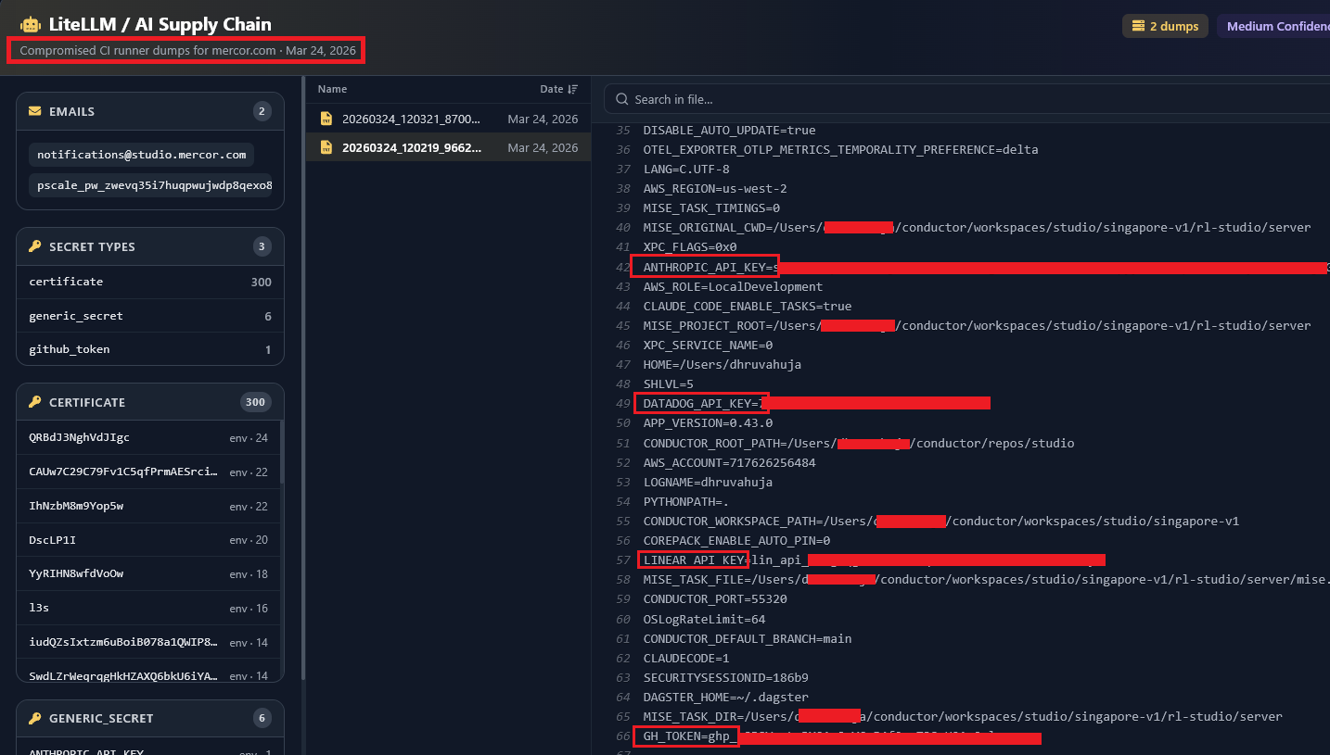This screenshot has height=755, width=1330.
Task: Click the key icon beside GENERIC_SECRET heading
Action: 35,718
